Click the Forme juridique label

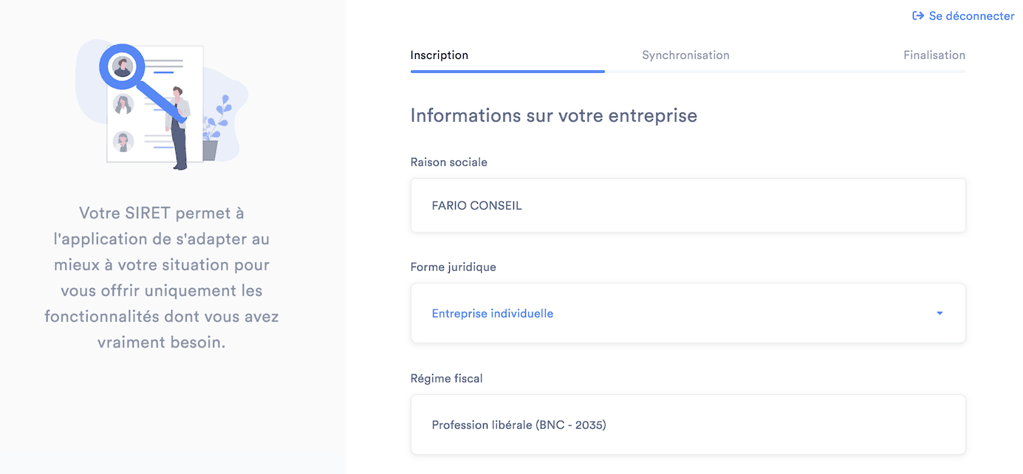454,267
